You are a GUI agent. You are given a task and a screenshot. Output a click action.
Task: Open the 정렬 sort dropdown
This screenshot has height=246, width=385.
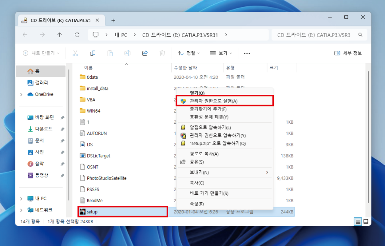click(x=189, y=53)
